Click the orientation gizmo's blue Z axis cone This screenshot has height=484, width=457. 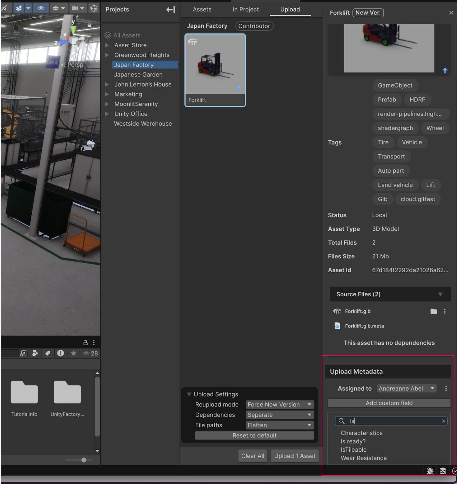(63, 42)
